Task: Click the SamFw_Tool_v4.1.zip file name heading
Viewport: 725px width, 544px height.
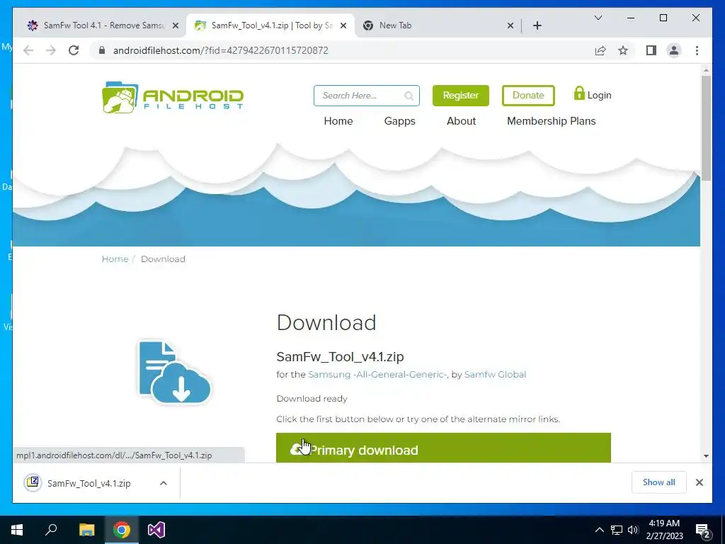Action: click(x=340, y=357)
